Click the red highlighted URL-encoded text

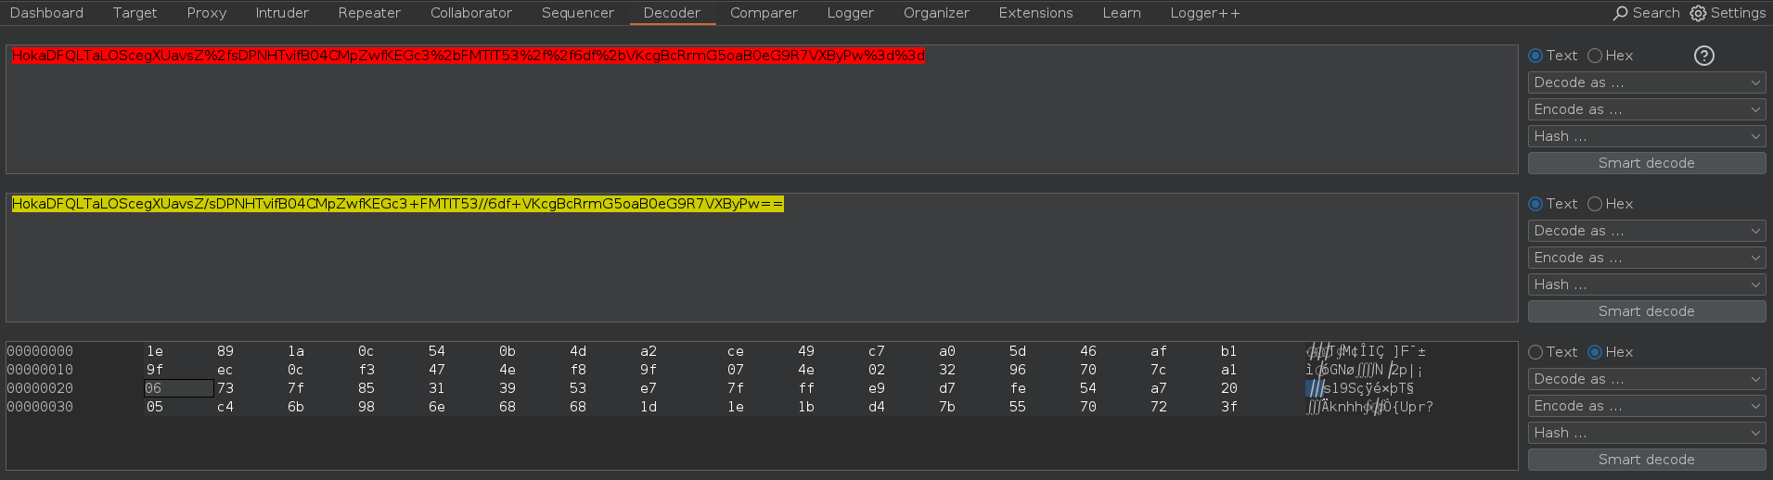point(469,56)
